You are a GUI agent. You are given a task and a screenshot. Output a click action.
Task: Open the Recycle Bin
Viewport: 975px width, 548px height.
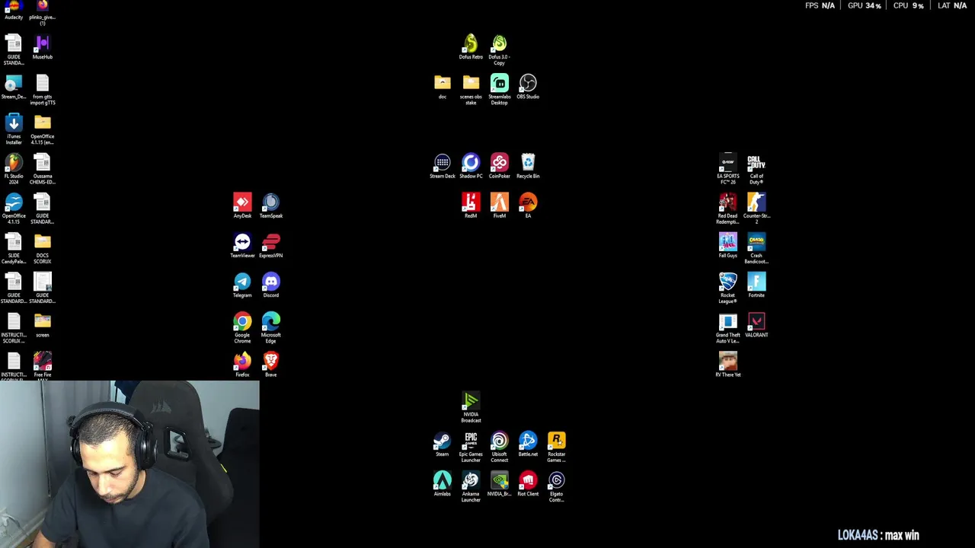tap(528, 166)
